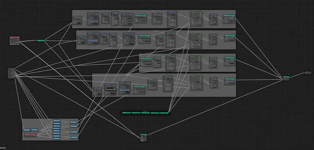Toggle the green checkbox on third frame's olive node

(x=191, y=69)
